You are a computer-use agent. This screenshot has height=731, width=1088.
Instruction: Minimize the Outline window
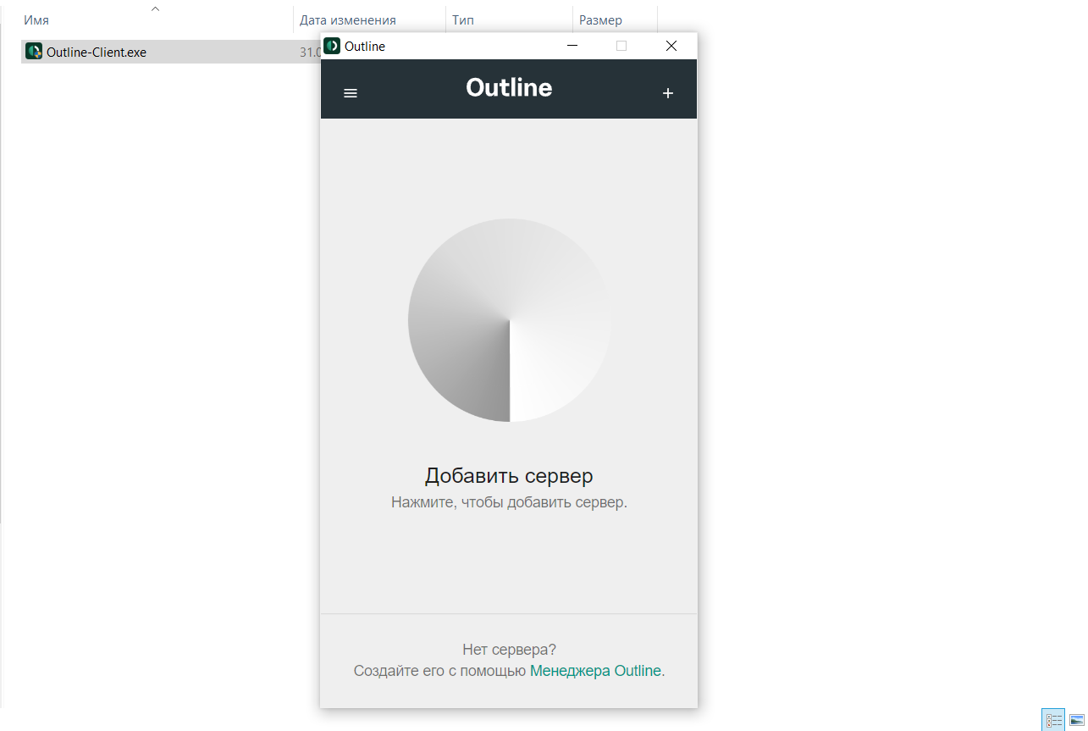pyautogui.click(x=572, y=46)
